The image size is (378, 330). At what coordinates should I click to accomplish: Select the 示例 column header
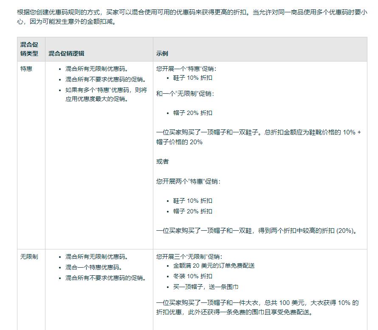[x=161, y=54]
